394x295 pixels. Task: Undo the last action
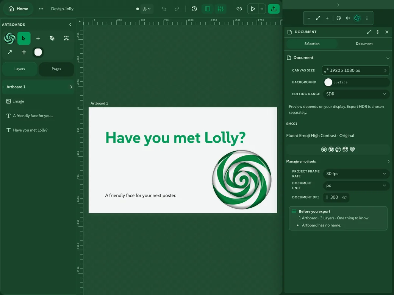tap(164, 9)
